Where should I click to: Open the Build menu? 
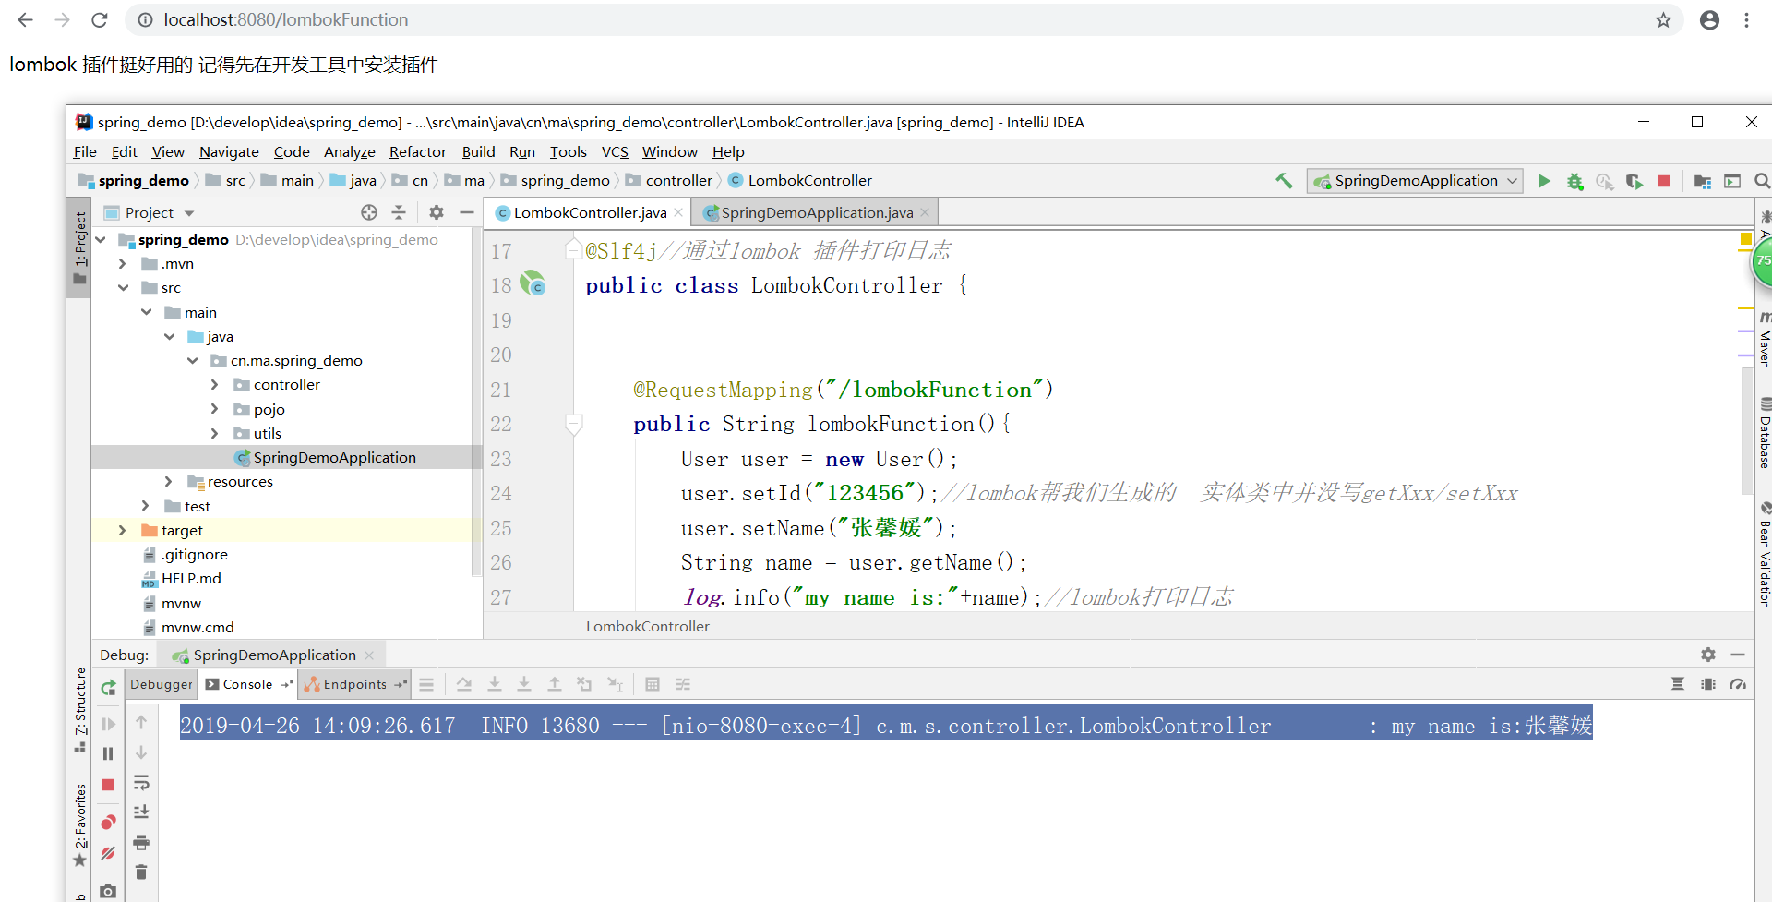478,151
